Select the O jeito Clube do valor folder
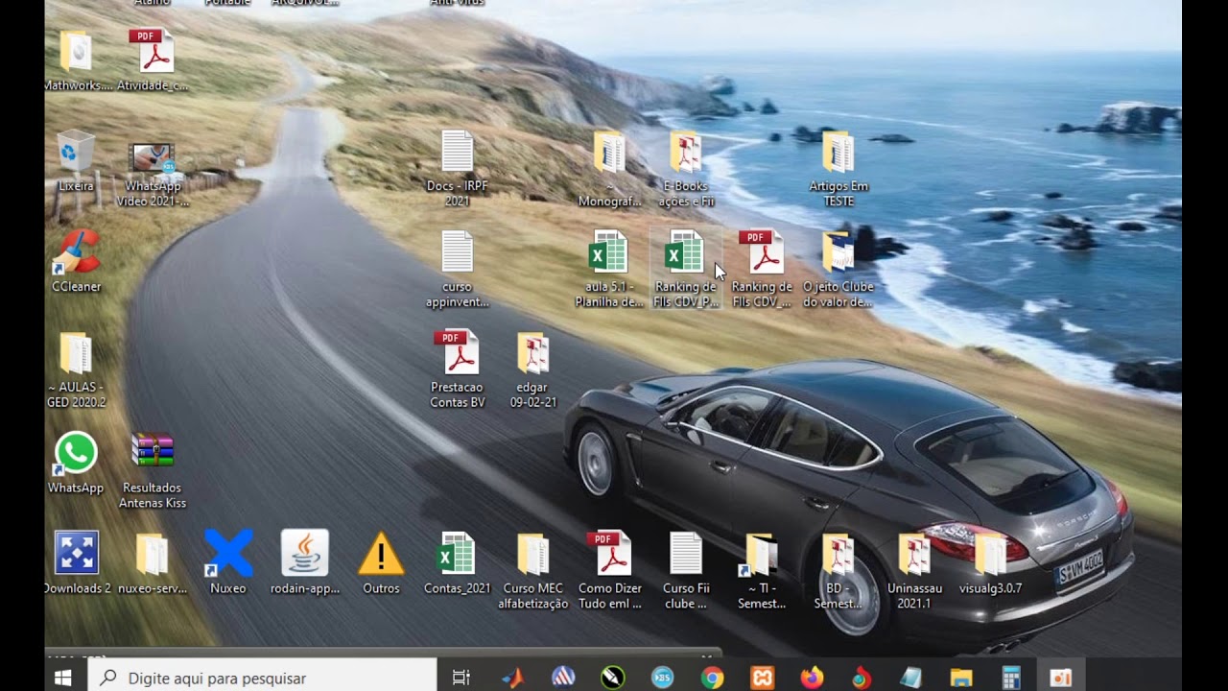1228x691 pixels. [x=838, y=253]
